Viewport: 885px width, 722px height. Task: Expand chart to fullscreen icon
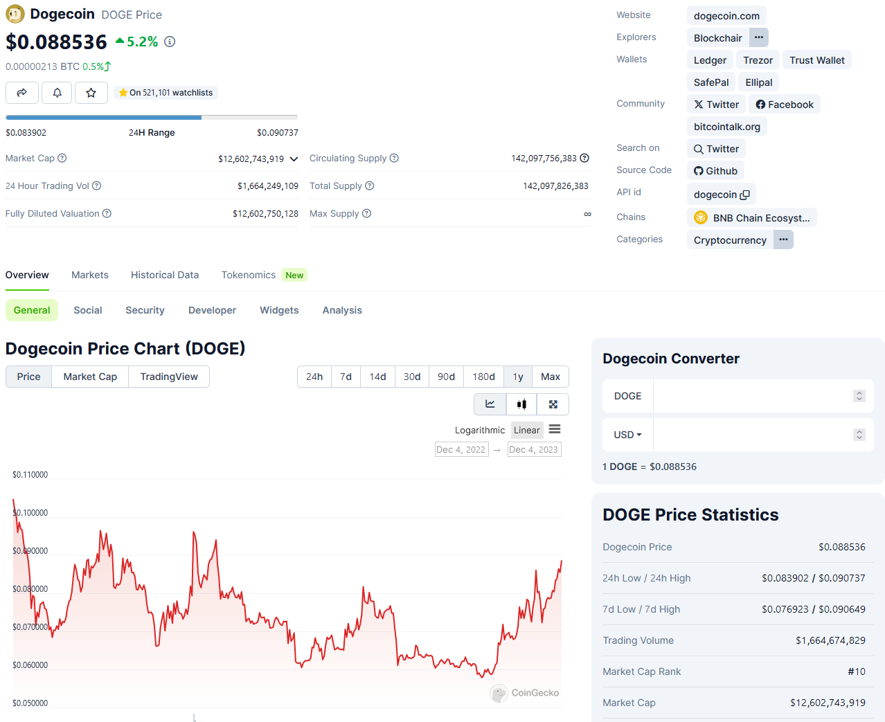click(553, 404)
